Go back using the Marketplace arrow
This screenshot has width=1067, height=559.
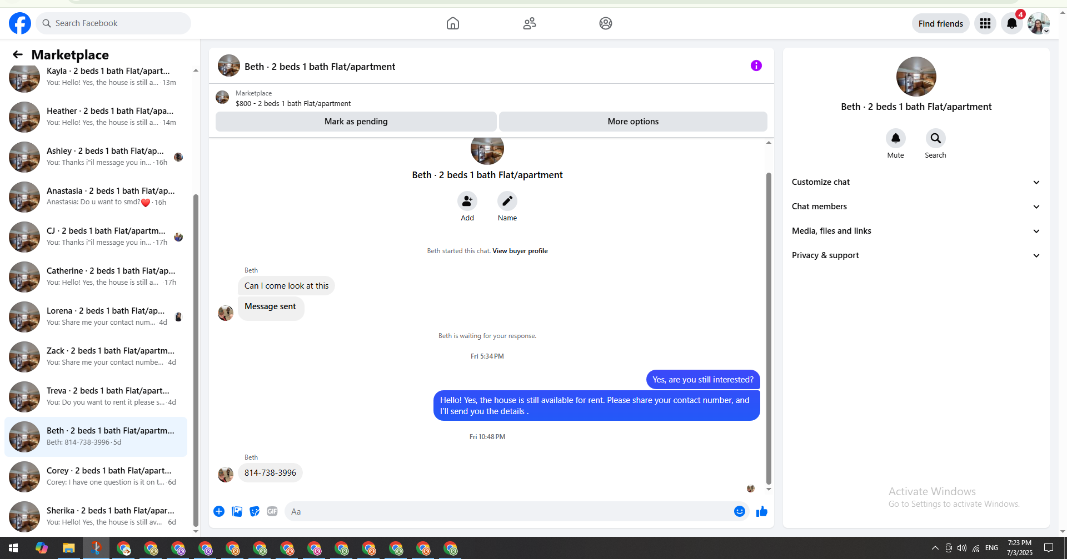tap(18, 54)
